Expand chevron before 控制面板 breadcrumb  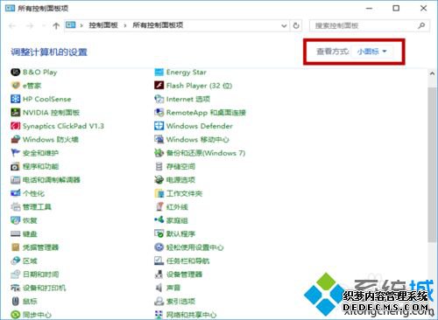pyautogui.click(x=81, y=25)
